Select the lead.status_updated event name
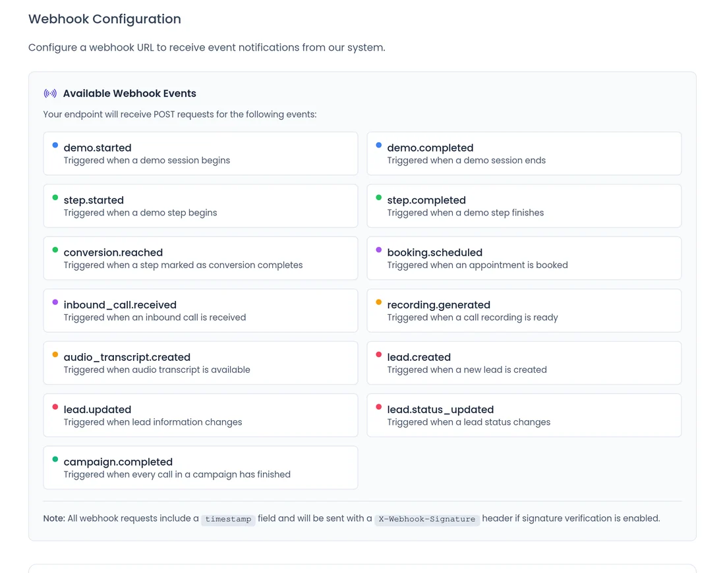Viewport: 725px width, 573px height. tap(440, 410)
